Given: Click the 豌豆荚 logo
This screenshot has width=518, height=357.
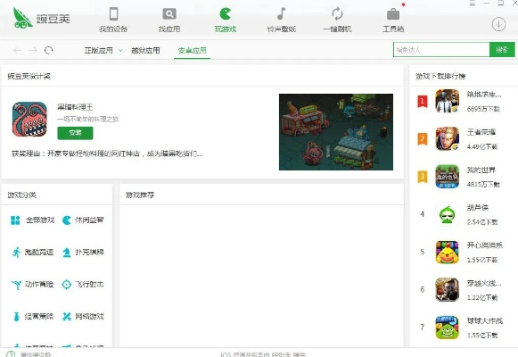Looking at the screenshot, I should click(41, 18).
